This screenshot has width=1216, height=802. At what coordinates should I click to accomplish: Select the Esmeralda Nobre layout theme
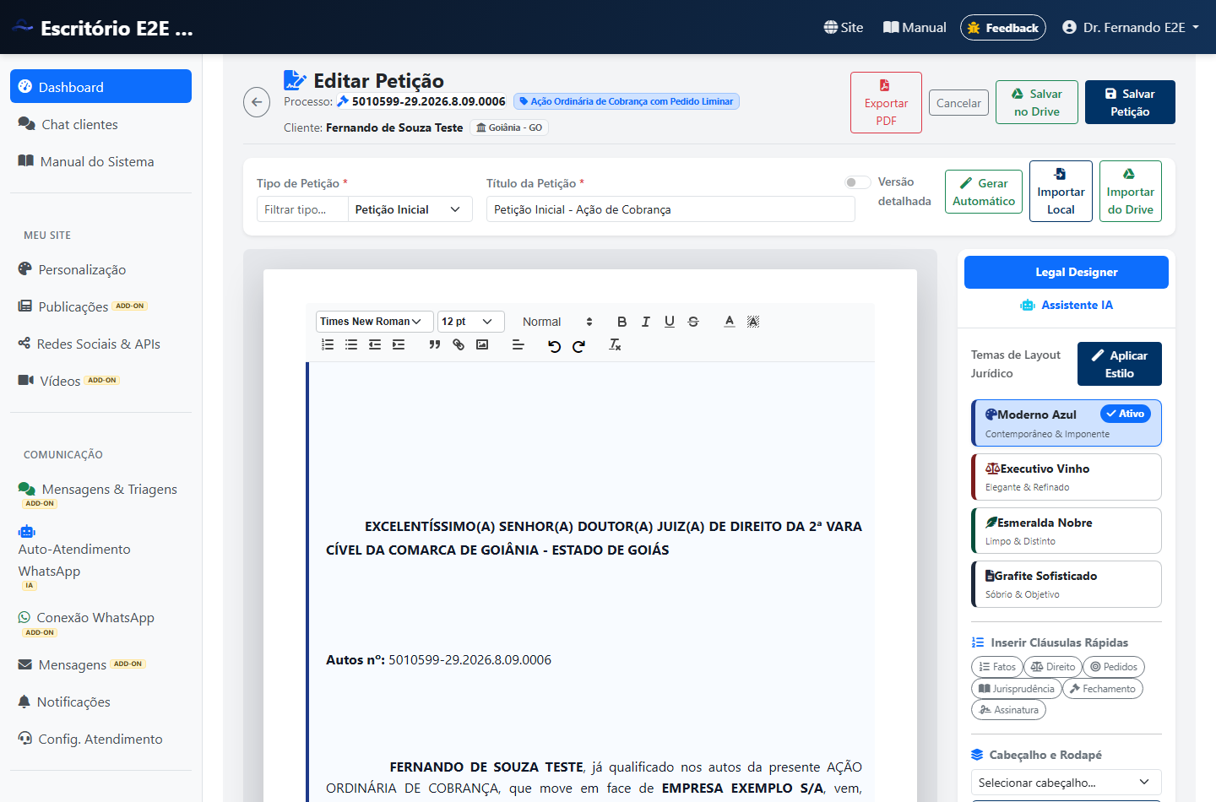pos(1067,530)
